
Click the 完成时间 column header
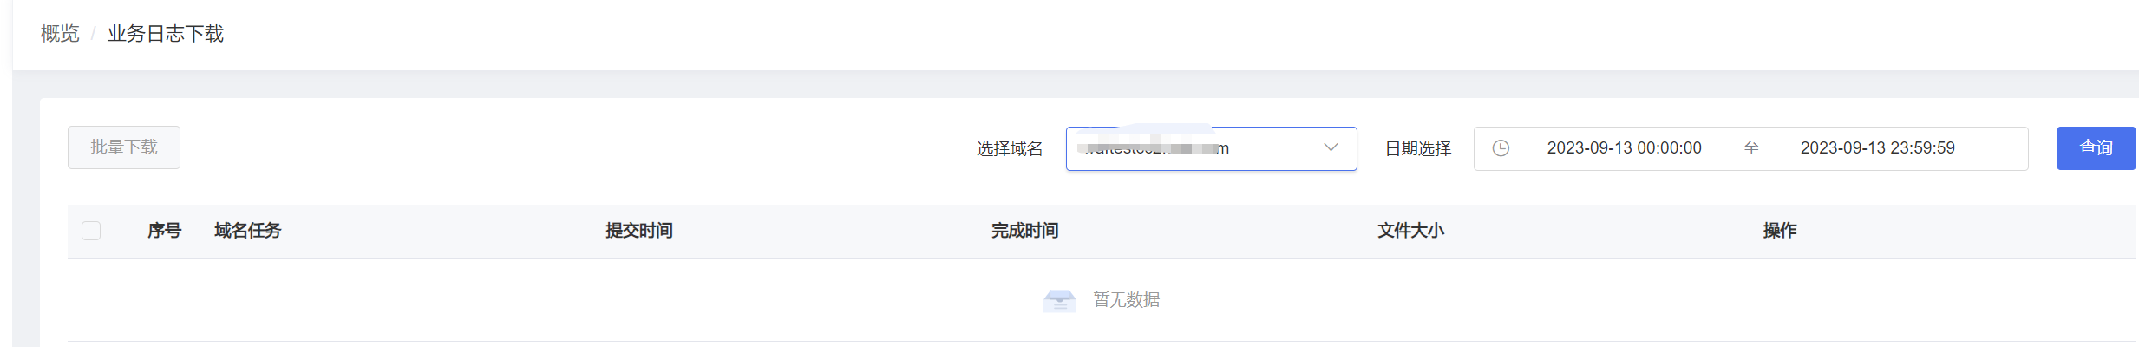1025,231
